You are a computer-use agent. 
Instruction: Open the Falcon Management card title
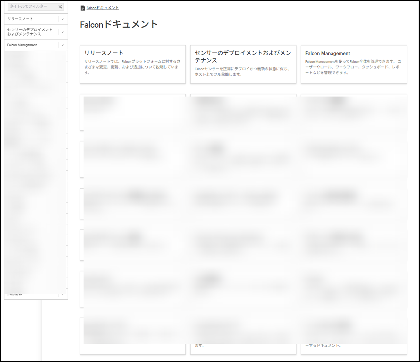point(327,53)
